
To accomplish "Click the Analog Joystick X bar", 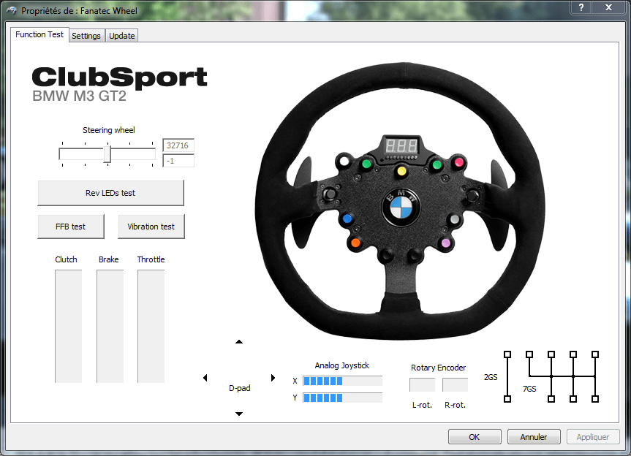I will coord(342,381).
